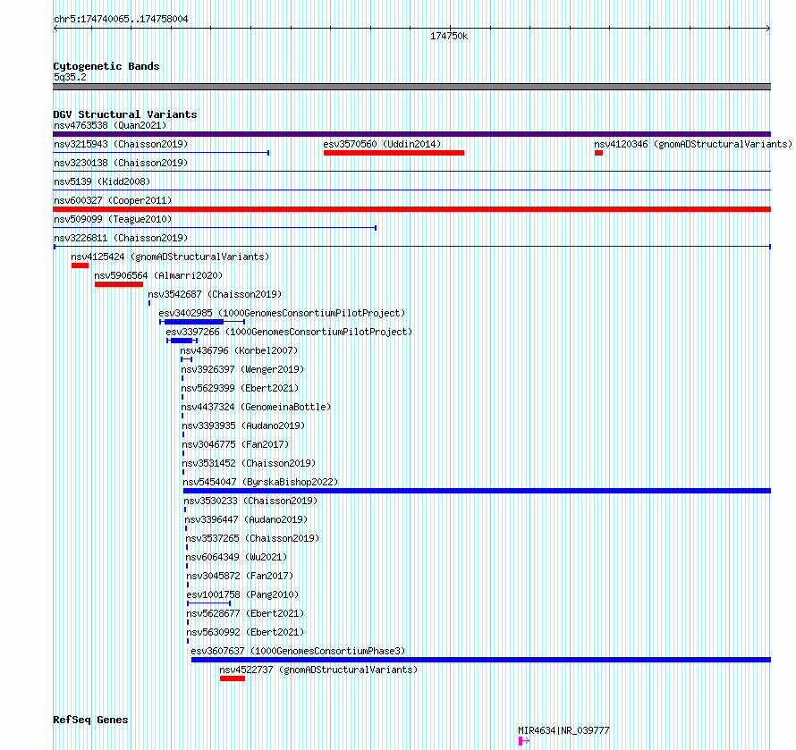
Task: Select the blue nsv5454047 variant bar
Action: 477,491
